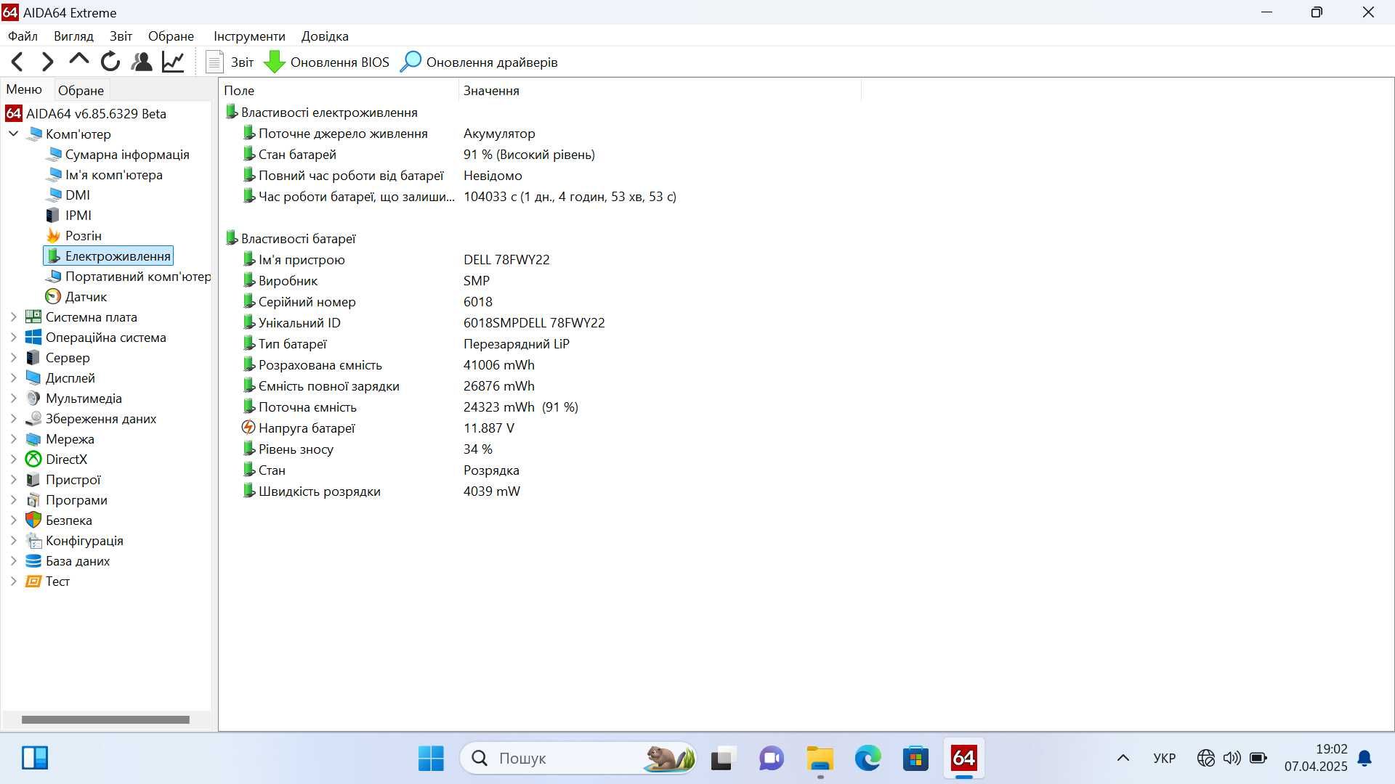Expand the Мультимедіа node
This screenshot has width=1395, height=784.
point(13,399)
